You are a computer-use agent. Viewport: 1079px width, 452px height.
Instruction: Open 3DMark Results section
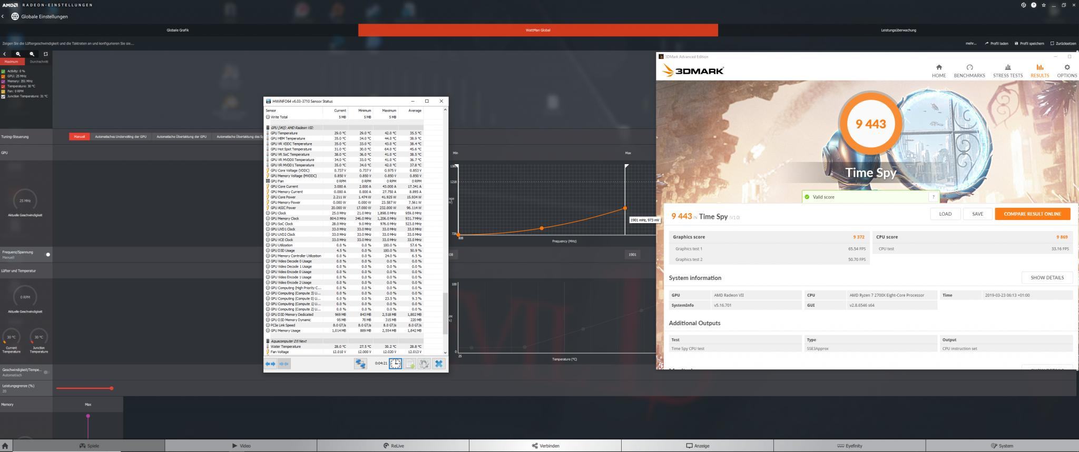coord(1039,71)
